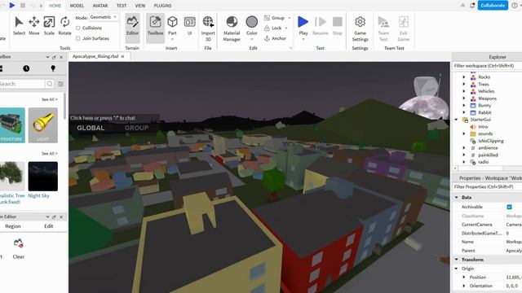Select the Light flashlight category thumbnail
This screenshot has height=293, width=522.
click(43, 125)
